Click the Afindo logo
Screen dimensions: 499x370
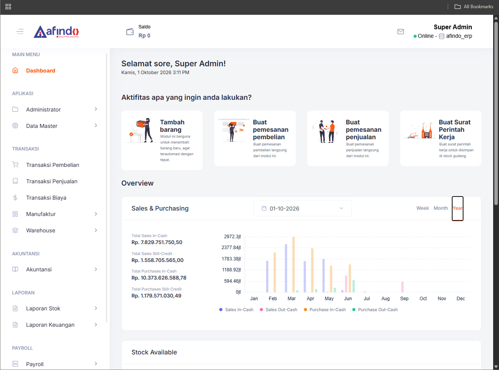coord(57,32)
